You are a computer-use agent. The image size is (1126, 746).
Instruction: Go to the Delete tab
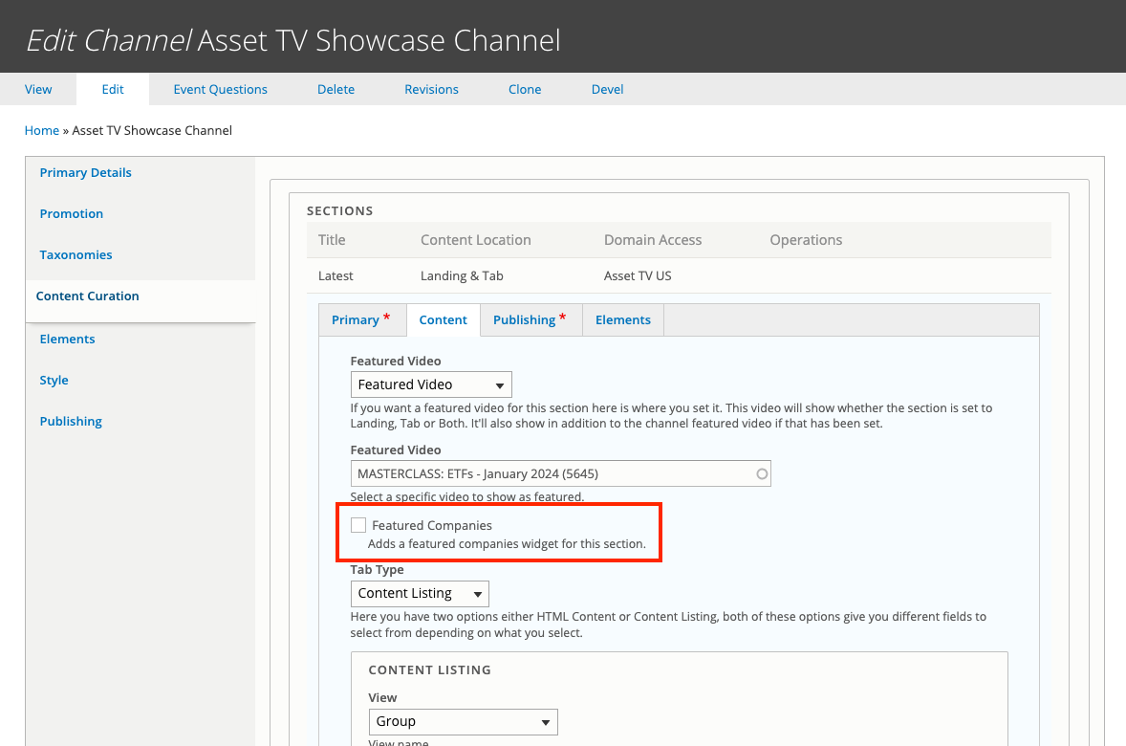click(x=336, y=89)
